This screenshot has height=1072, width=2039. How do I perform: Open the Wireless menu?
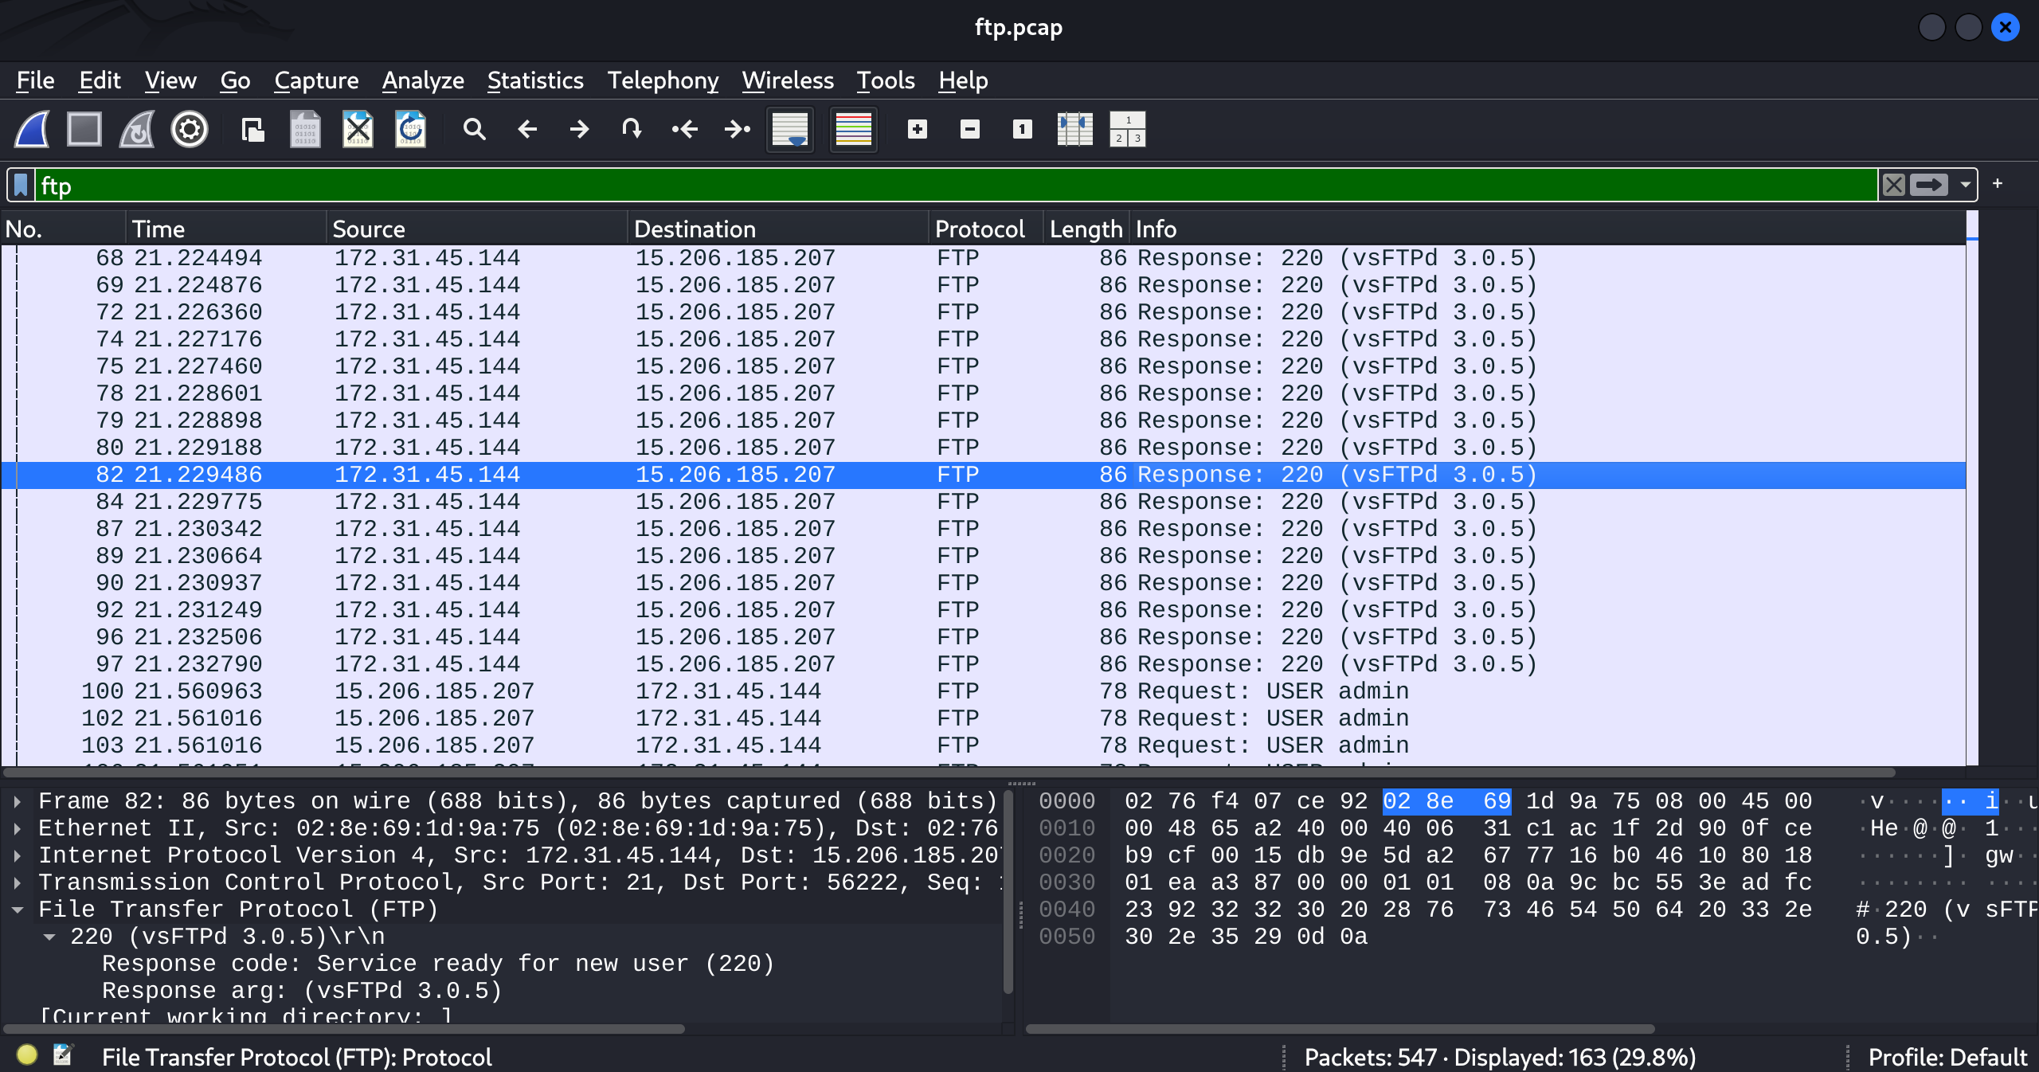pyautogui.click(x=788, y=80)
